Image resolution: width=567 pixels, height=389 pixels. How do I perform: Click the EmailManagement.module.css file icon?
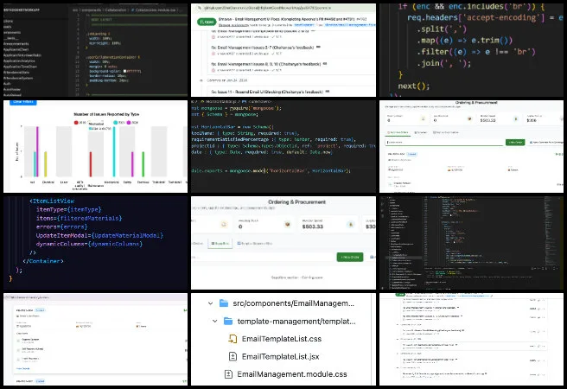pyautogui.click(x=229, y=373)
